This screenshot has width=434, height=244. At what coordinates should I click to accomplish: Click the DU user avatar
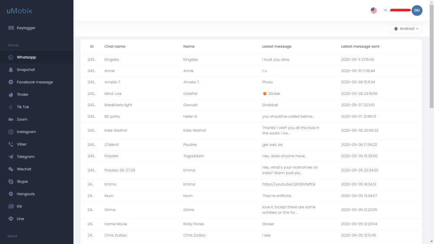coord(417,10)
